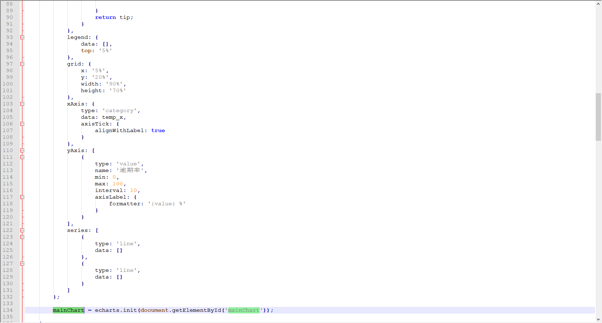This screenshot has height=323, width=602.
Task: Click the 'legend' property name
Action: point(77,37)
